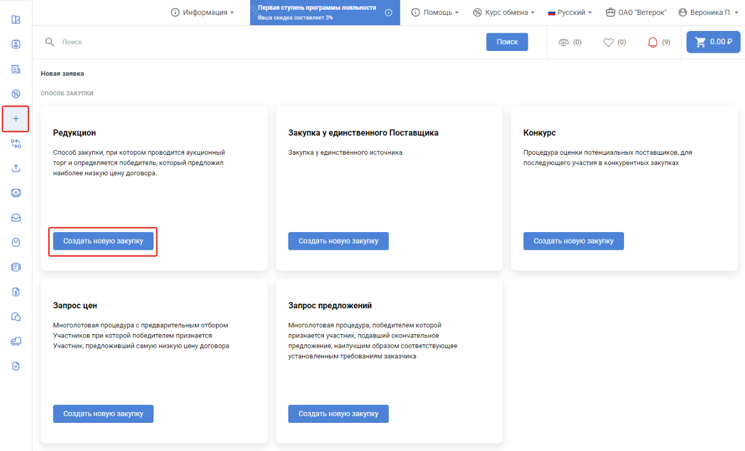
Task: Click the inbox tray sidebar icon
Action: pyautogui.click(x=16, y=218)
